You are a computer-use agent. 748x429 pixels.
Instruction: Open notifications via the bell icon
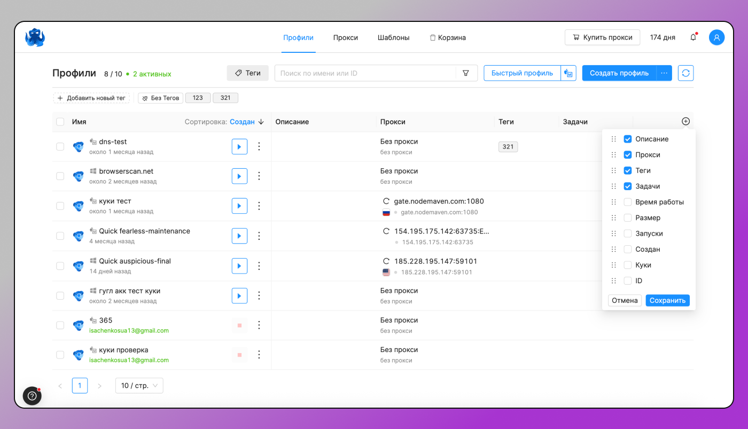tap(693, 37)
